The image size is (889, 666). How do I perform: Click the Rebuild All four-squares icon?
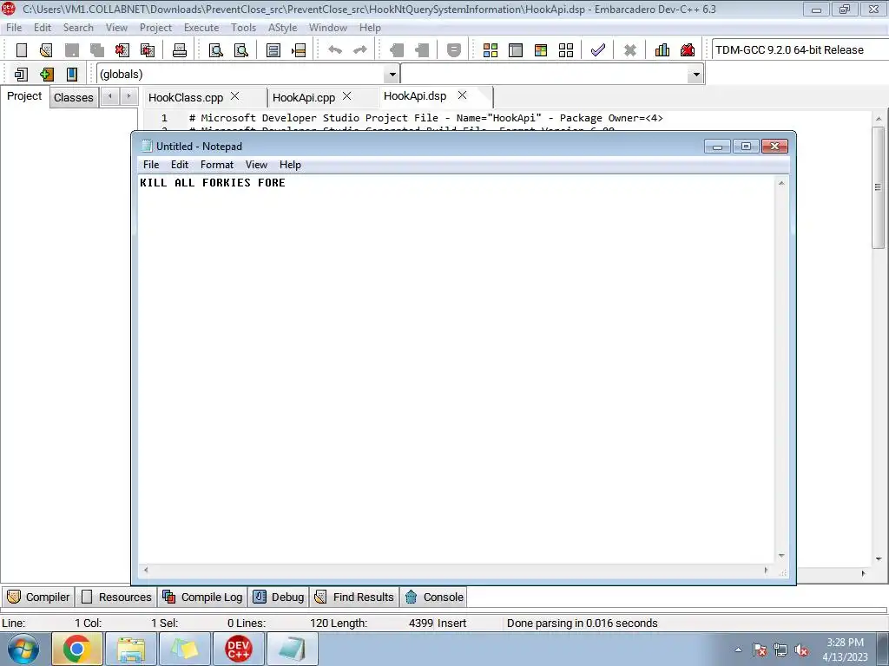[x=566, y=50]
